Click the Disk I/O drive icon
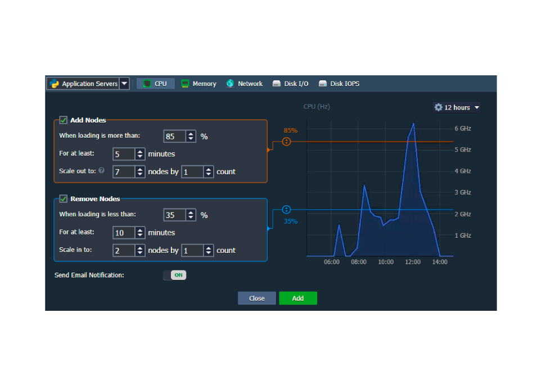Screen dimensions: 542x385 tap(277, 84)
